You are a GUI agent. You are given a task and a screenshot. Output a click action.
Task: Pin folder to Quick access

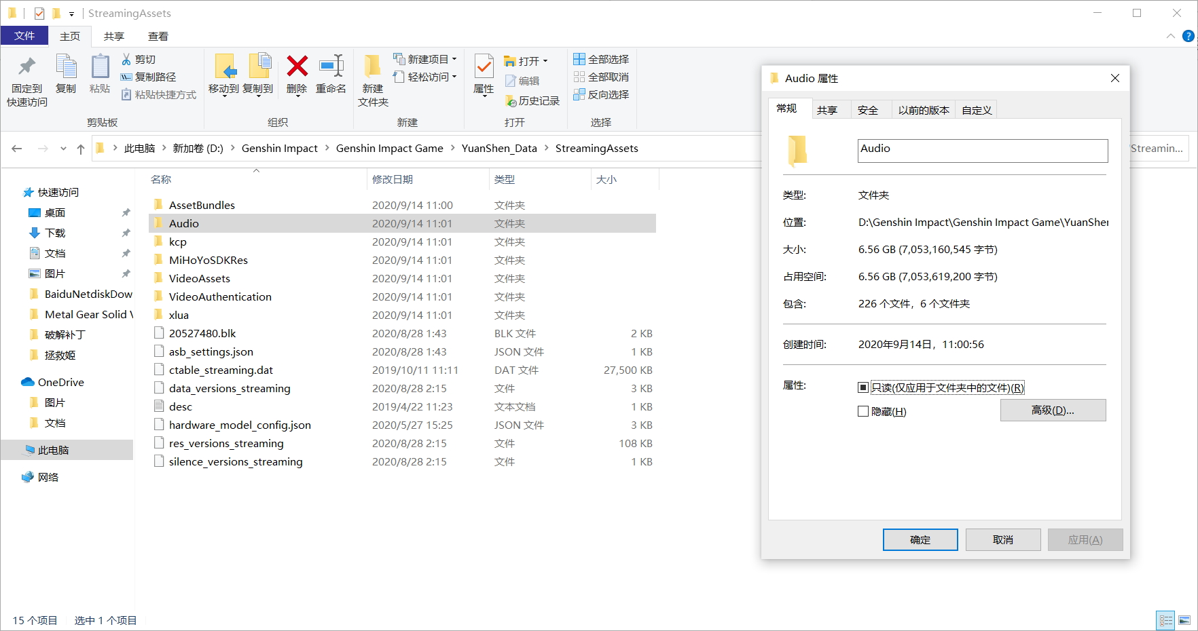27,80
